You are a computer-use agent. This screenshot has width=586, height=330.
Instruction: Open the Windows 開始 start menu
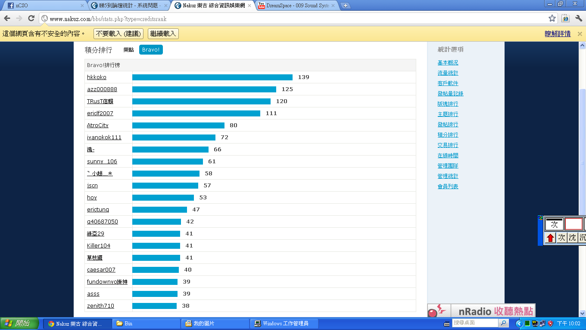coord(19,324)
